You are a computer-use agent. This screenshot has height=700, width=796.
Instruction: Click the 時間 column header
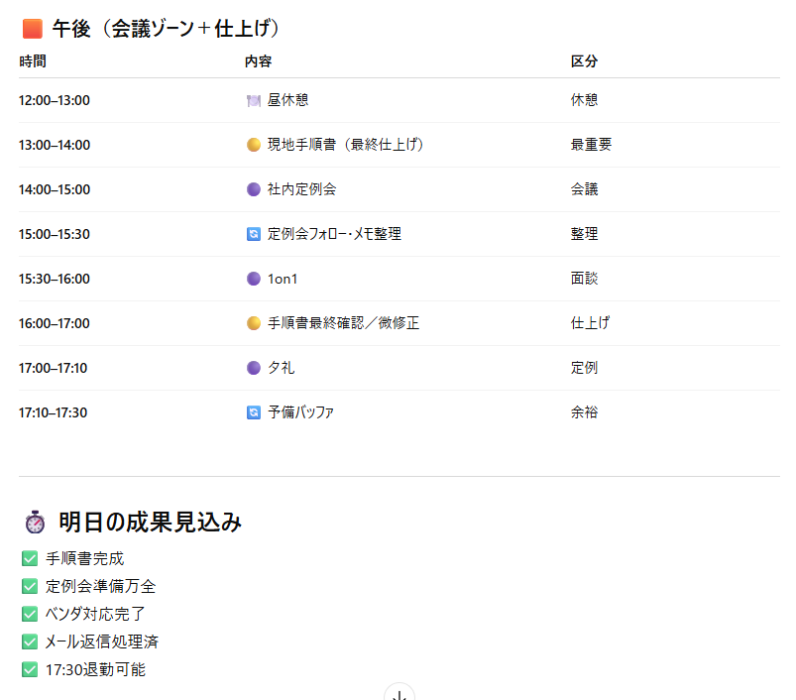[x=33, y=61]
